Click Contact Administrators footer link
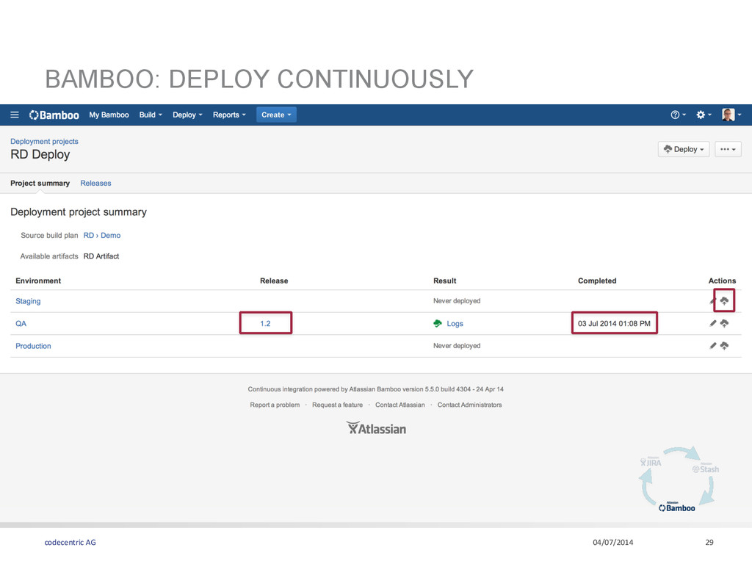 click(x=469, y=405)
